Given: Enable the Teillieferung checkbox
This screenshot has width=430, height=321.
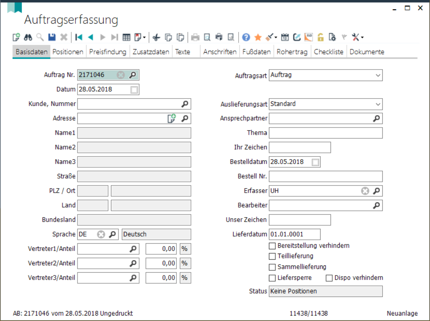Looking at the screenshot, I should click(x=272, y=256).
